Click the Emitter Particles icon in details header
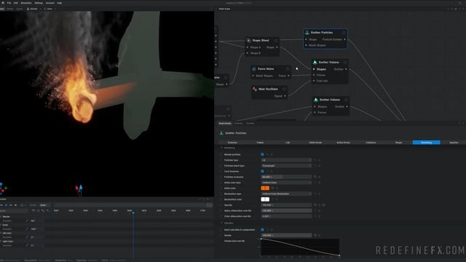Viewport: 466px width, 262px height. 221,133
